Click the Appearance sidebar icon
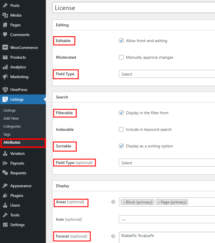 pos(5,186)
